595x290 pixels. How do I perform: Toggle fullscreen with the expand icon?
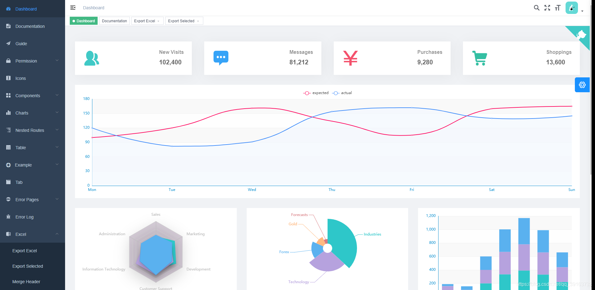[547, 8]
